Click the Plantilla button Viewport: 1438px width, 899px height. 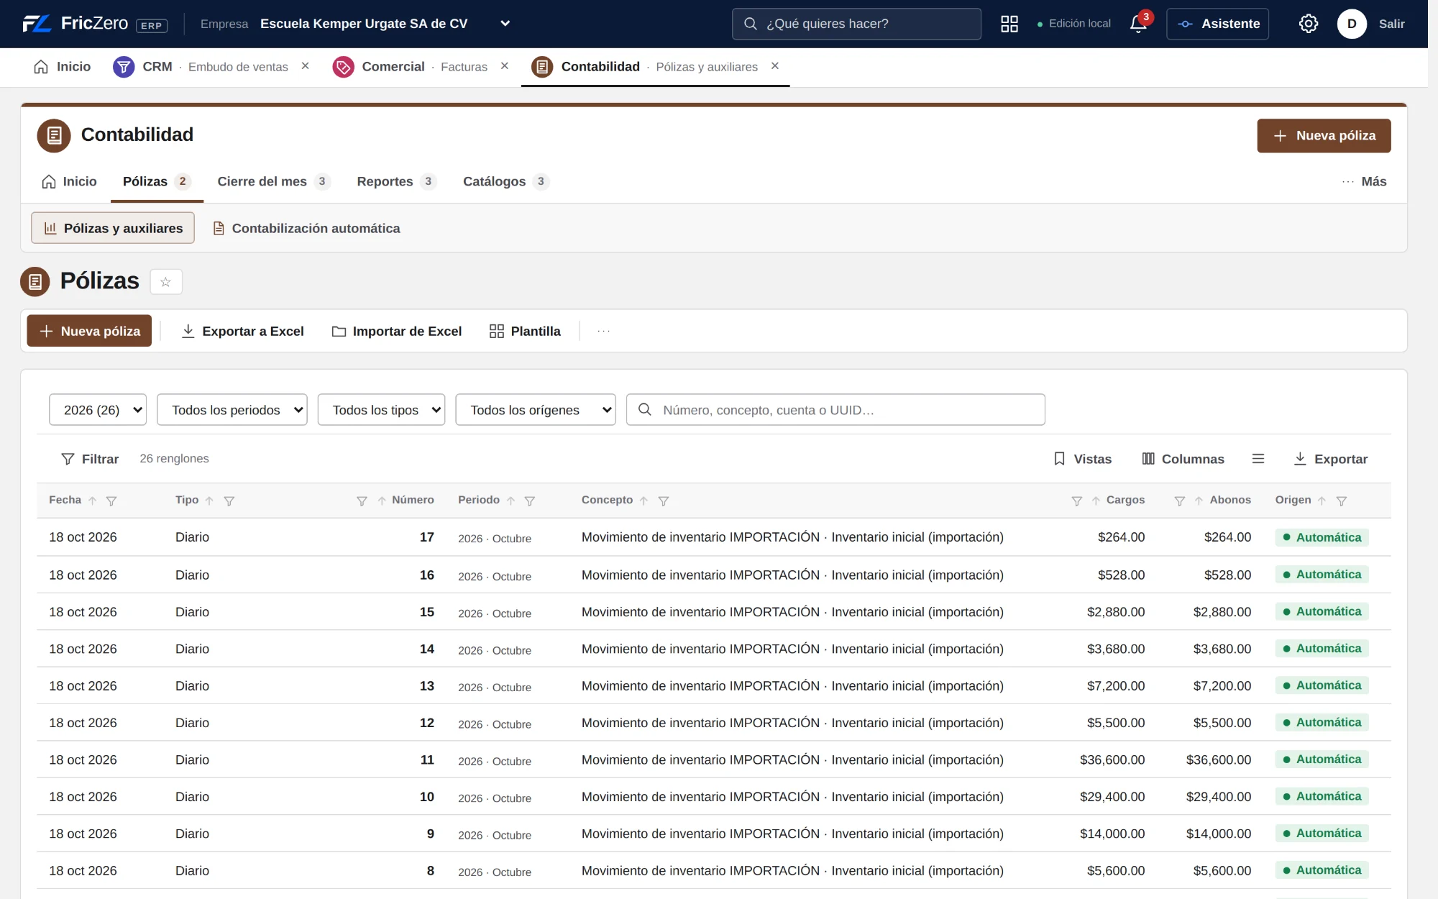point(525,331)
